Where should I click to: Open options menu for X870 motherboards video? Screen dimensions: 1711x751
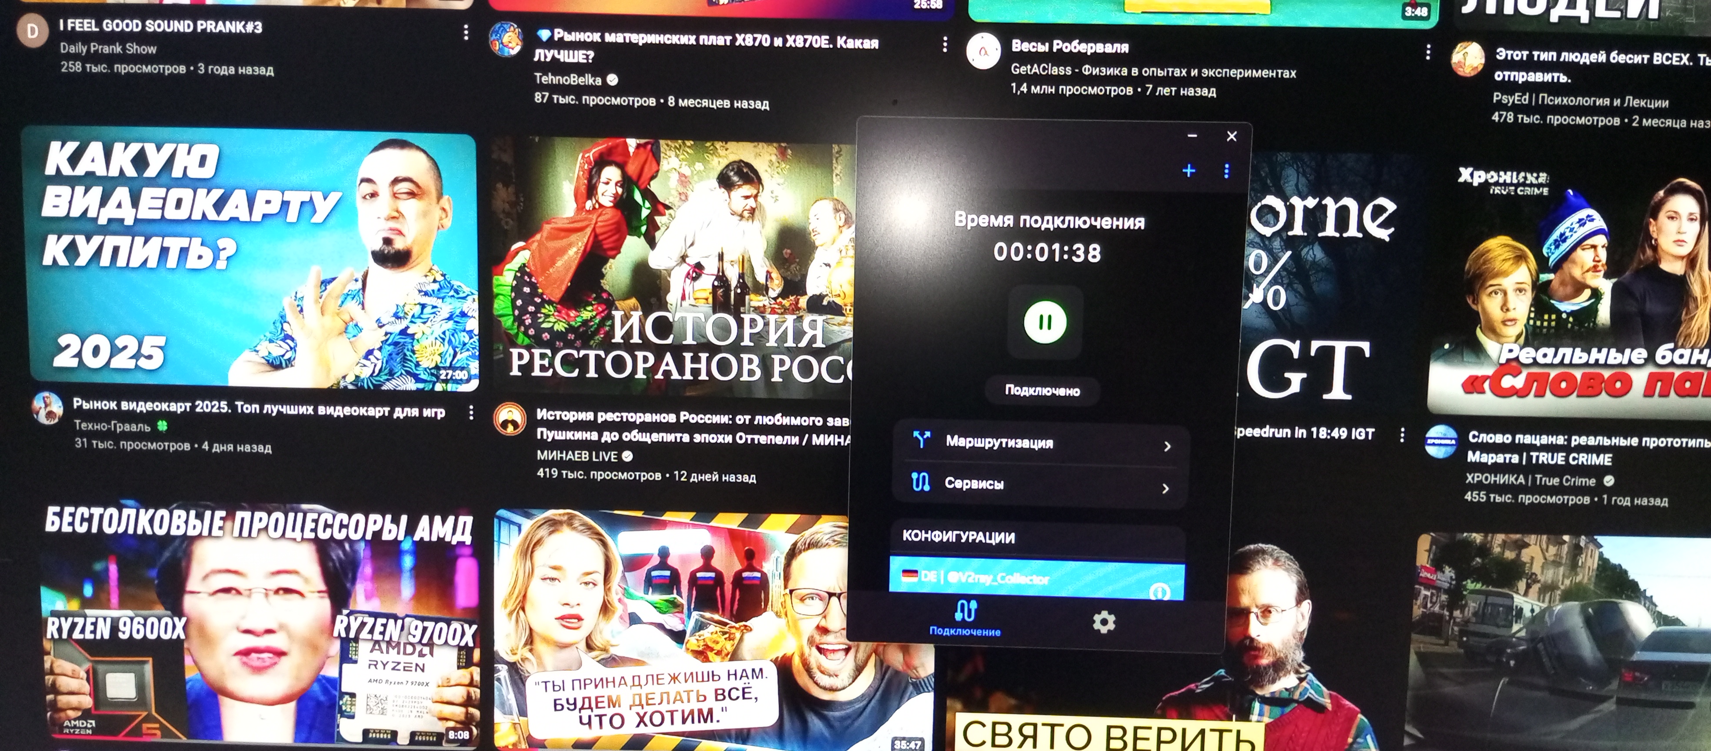point(945,44)
